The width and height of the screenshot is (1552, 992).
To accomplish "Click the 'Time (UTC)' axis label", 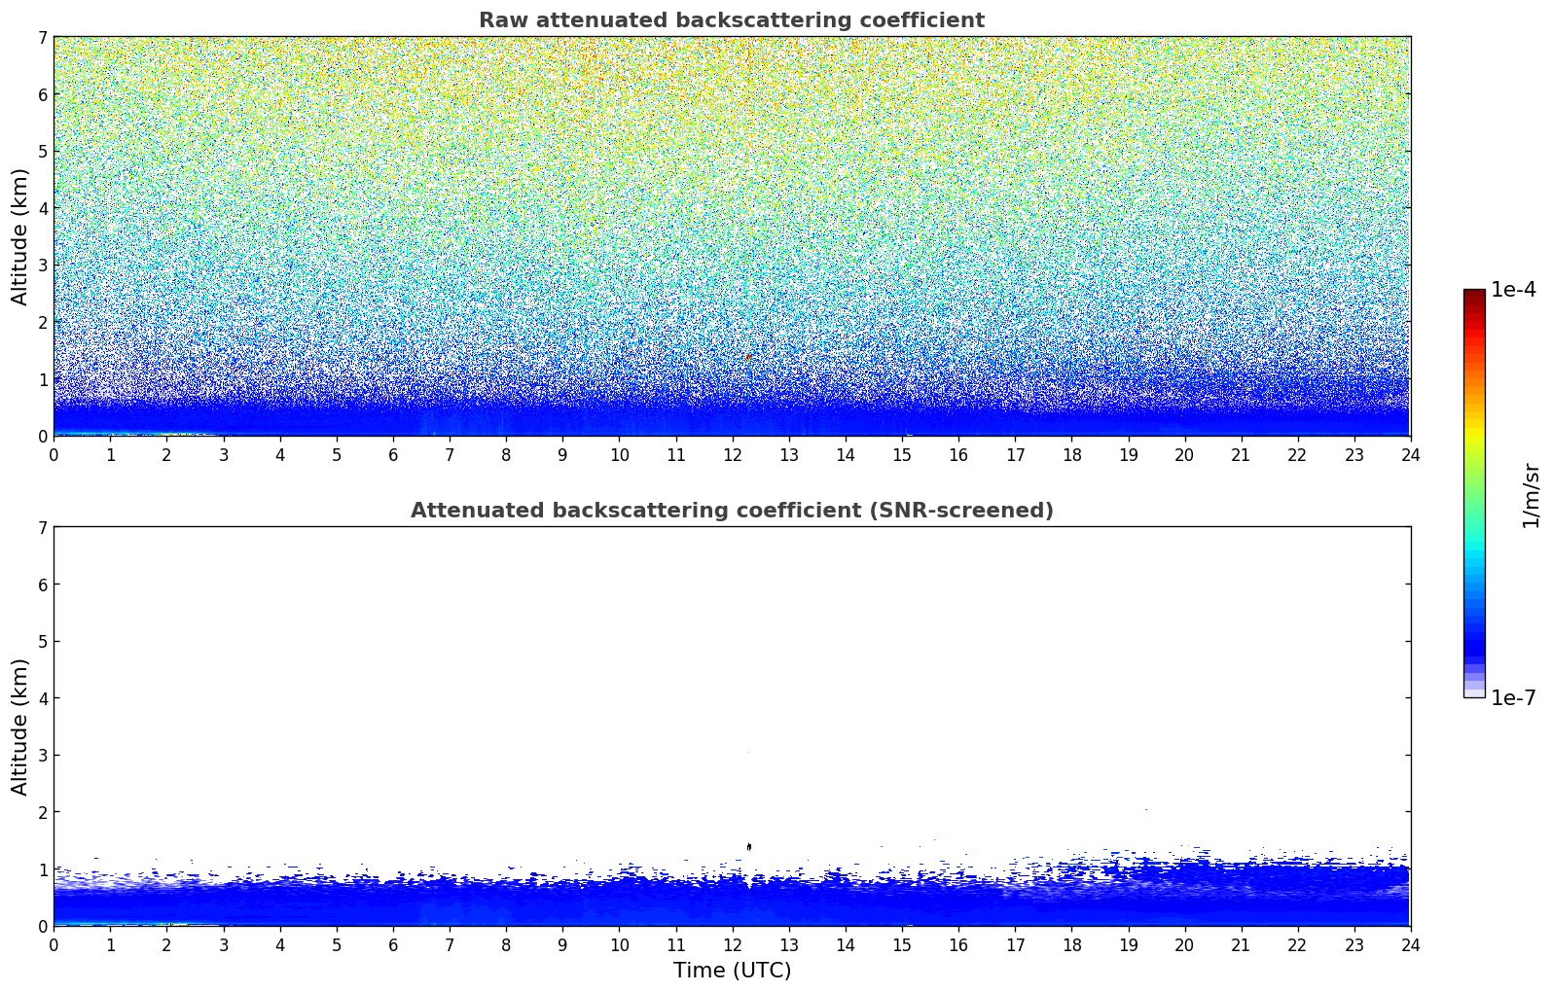I will (x=732, y=971).
